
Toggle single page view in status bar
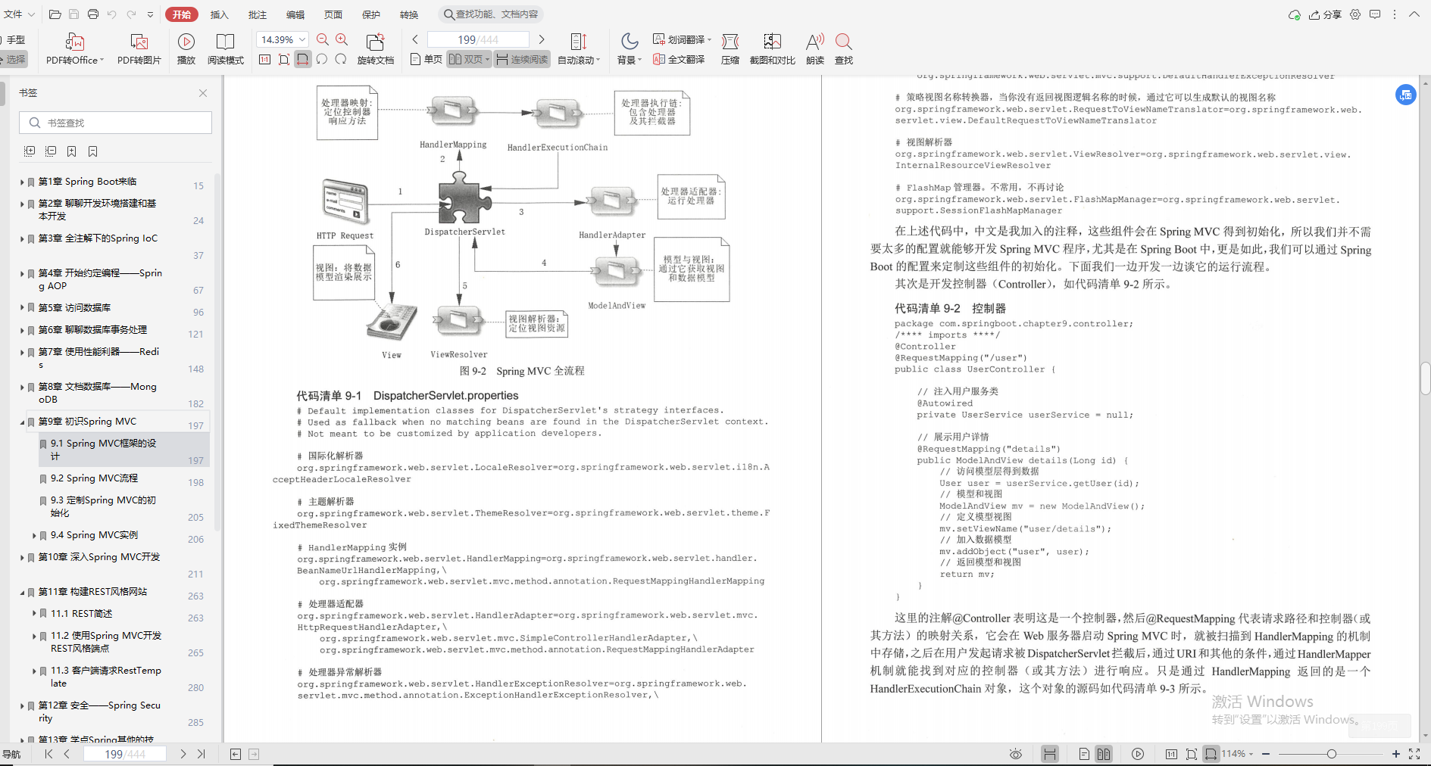click(1084, 754)
